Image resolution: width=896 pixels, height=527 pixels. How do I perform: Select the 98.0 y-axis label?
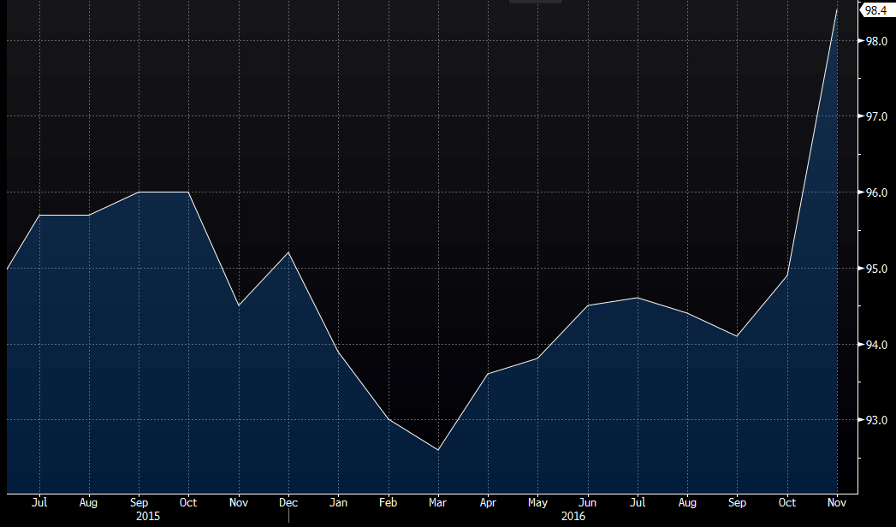[874, 41]
